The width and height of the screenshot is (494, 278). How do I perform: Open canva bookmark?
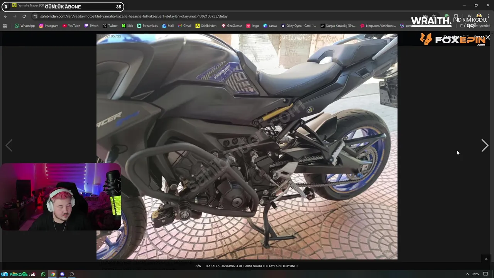(270, 26)
